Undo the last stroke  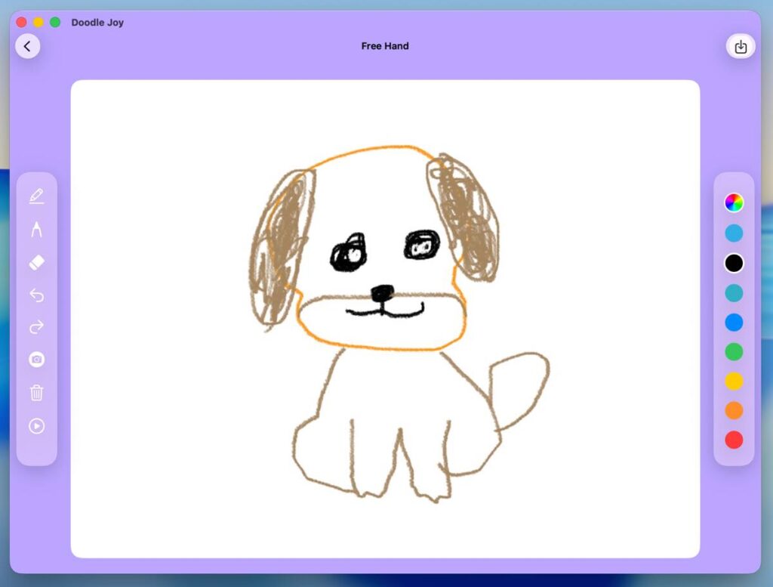[36, 295]
